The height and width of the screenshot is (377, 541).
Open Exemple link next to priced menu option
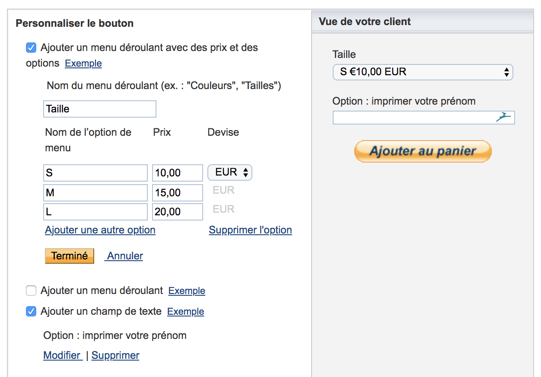[83, 64]
